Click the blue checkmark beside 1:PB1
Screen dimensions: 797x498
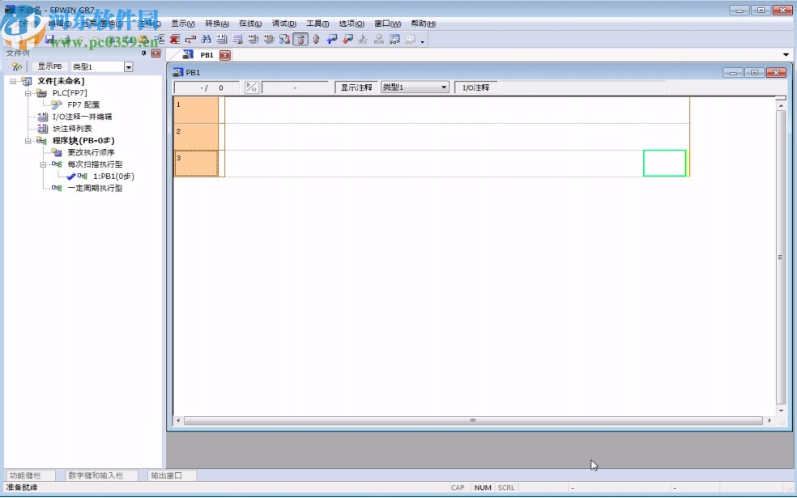click(71, 177)
